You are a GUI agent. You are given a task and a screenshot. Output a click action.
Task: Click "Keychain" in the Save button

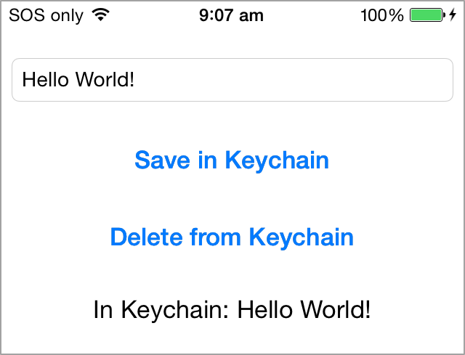[277, 160]
